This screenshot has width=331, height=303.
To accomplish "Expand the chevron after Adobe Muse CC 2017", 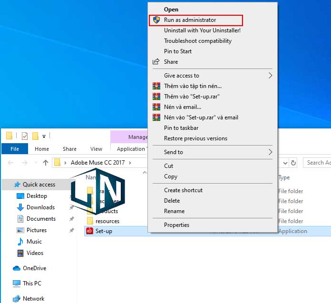I will [130, 163].
